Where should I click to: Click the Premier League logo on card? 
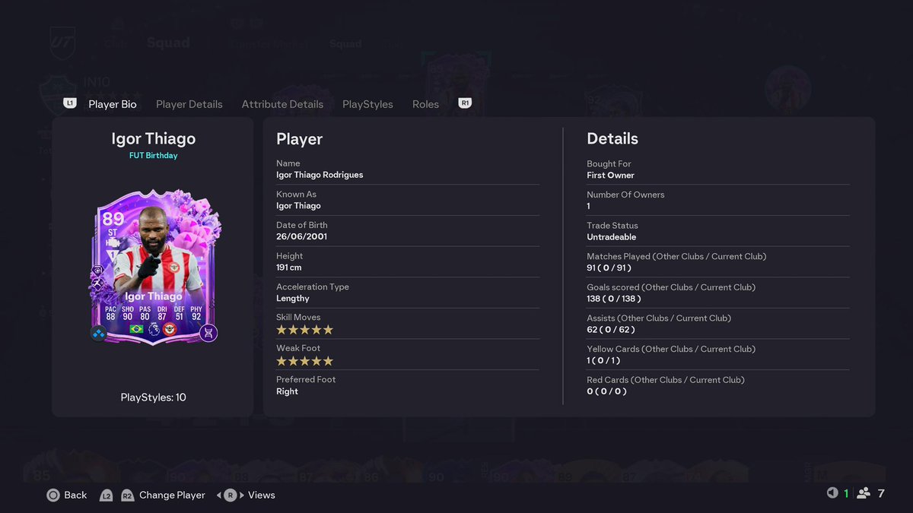[x=154, y=329]
